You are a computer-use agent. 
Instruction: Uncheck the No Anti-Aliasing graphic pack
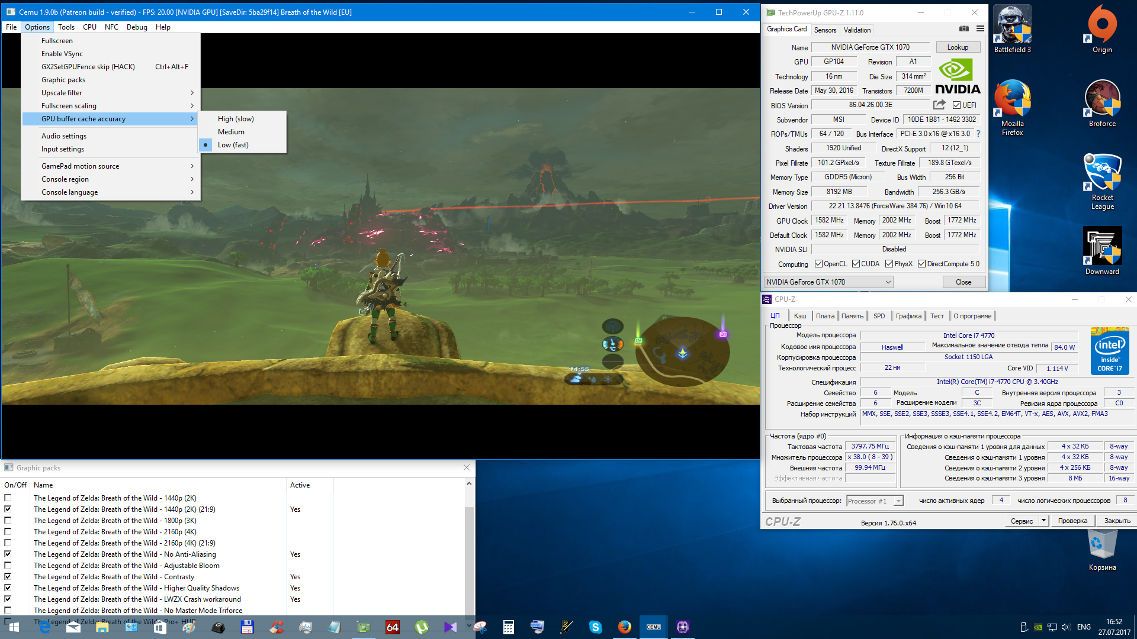click(x=8, y=554)
